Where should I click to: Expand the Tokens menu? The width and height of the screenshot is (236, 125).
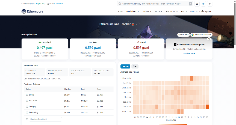click(147, 11)
